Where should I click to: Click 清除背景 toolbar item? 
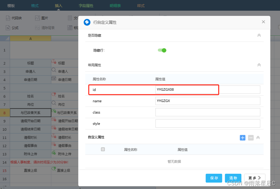click(x=45, y=28)
